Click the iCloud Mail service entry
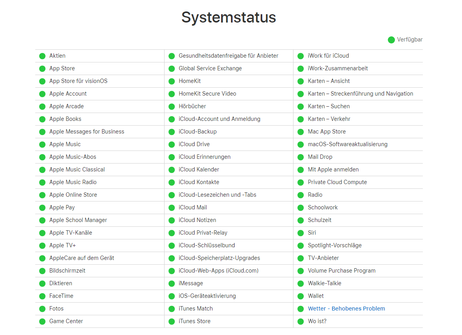 pos(193,207)
